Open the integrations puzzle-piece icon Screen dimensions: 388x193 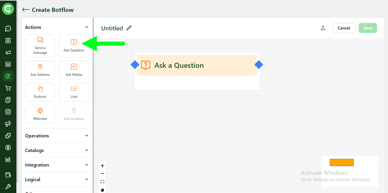[x=8, y=136]
